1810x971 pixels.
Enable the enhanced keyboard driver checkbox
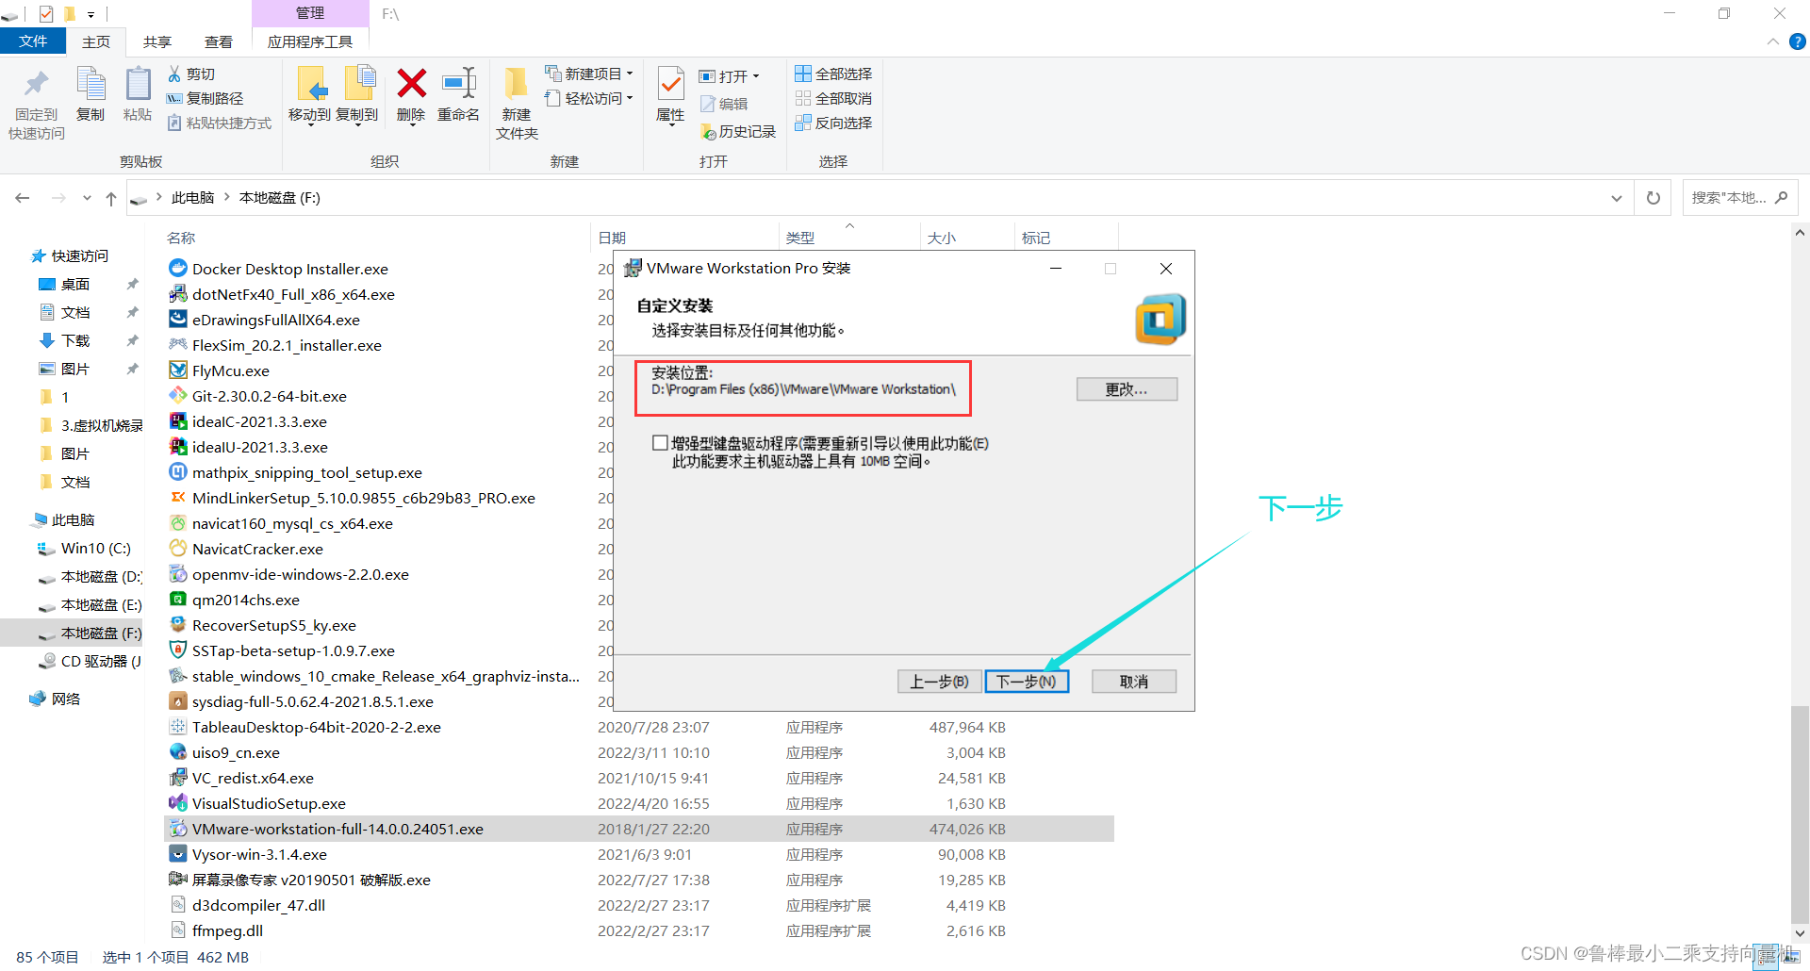tap(660, 442)
